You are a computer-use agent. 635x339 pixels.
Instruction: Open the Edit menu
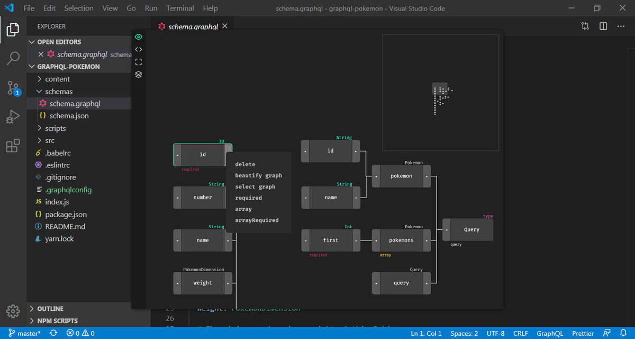pyautogui.click(x=49, y=8)
